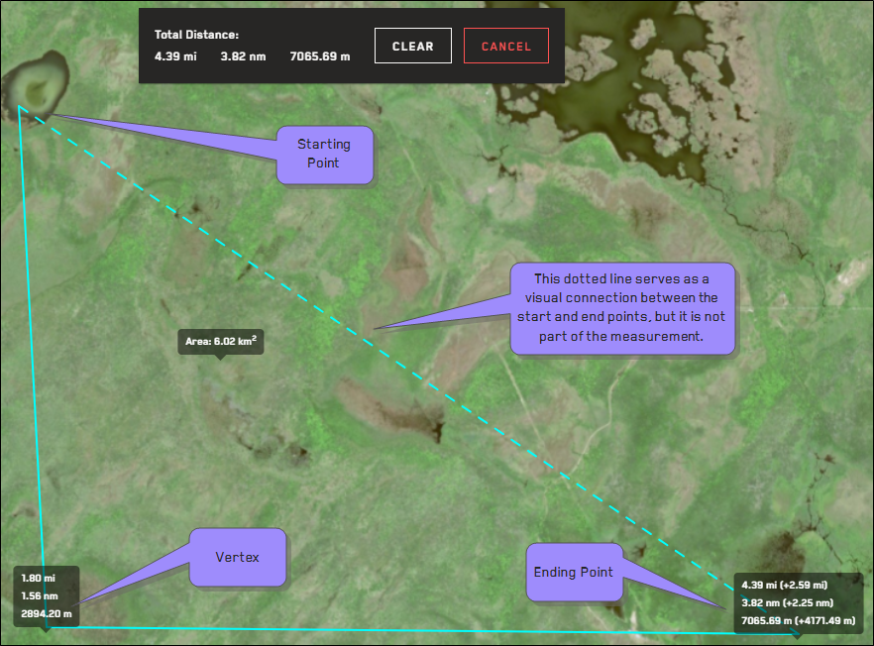Click the Total Distance: heading
Viewport: 874px width, 646px height.
196,35
